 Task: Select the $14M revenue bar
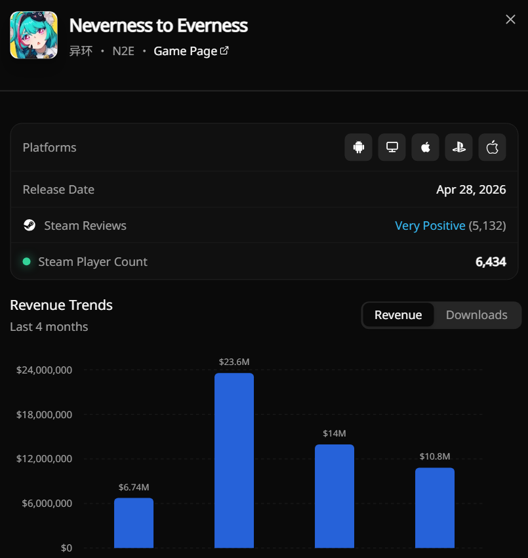335,496
